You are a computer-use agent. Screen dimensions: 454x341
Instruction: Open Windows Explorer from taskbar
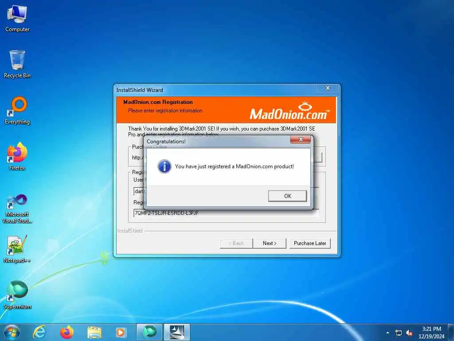pyautogui.click(x=94, y=333)
